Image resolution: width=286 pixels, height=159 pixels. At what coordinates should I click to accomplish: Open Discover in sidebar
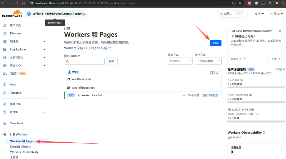pos(16,33)
